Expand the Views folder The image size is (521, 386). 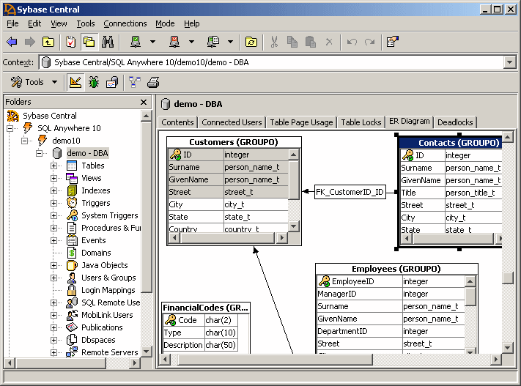(53, 178)
